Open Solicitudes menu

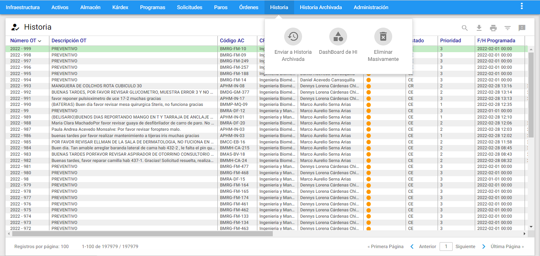click(189, 7)
